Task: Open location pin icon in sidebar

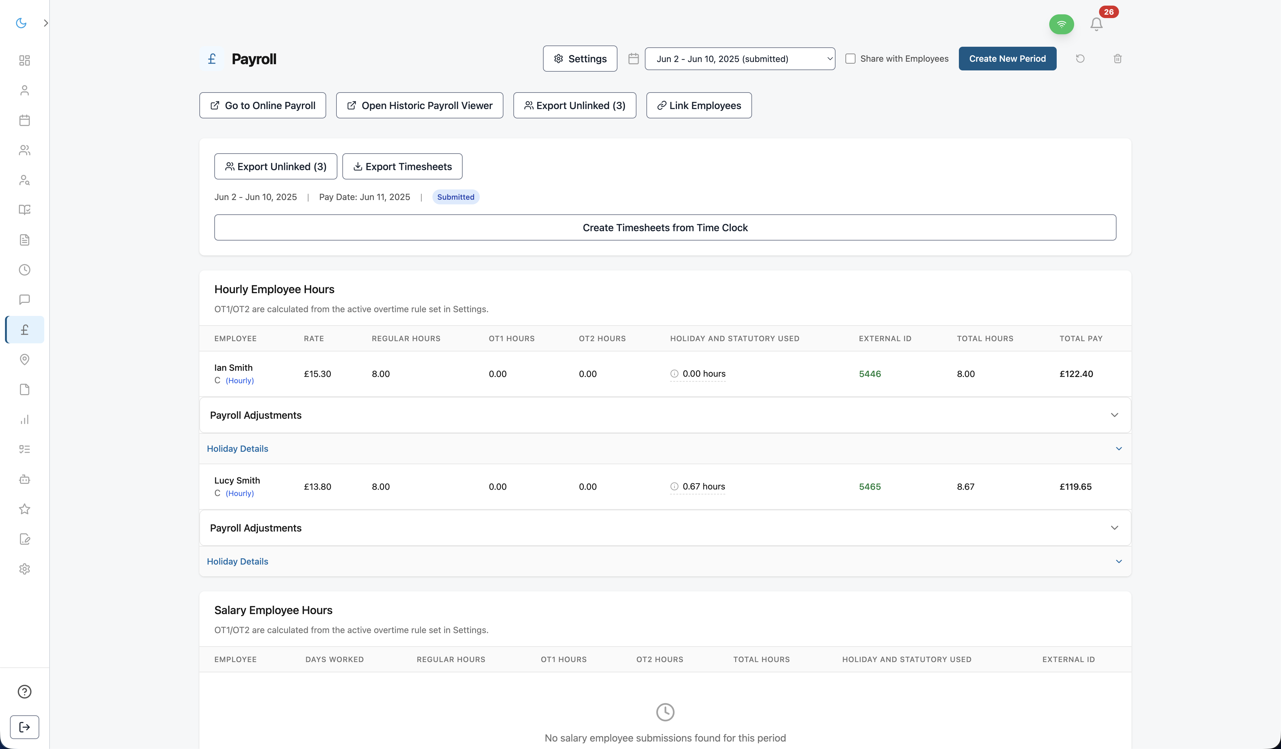Action: pos(24,360)
